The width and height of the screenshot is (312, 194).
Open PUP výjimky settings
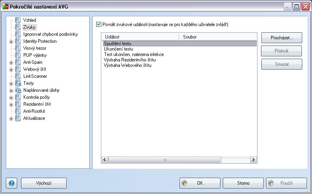(35, 55)
